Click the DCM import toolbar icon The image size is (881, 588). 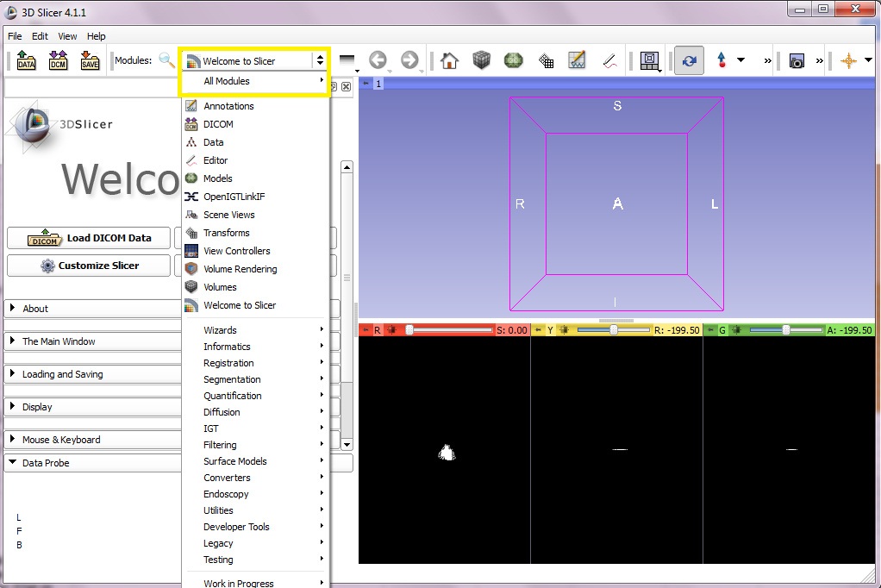pyautogui.click(x=57, y=60)
